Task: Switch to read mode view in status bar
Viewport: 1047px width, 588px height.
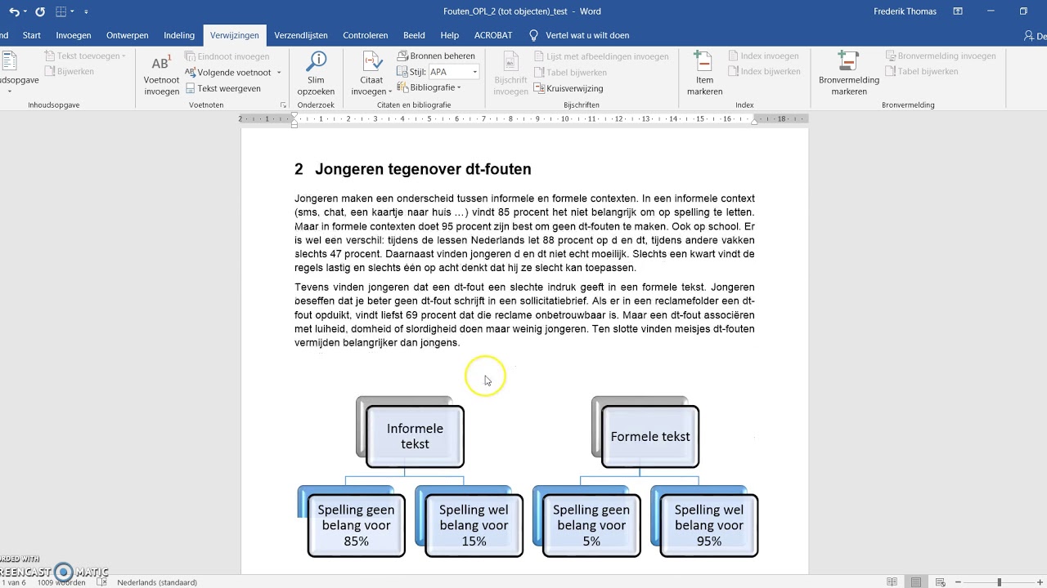Action: coord(892,582)
